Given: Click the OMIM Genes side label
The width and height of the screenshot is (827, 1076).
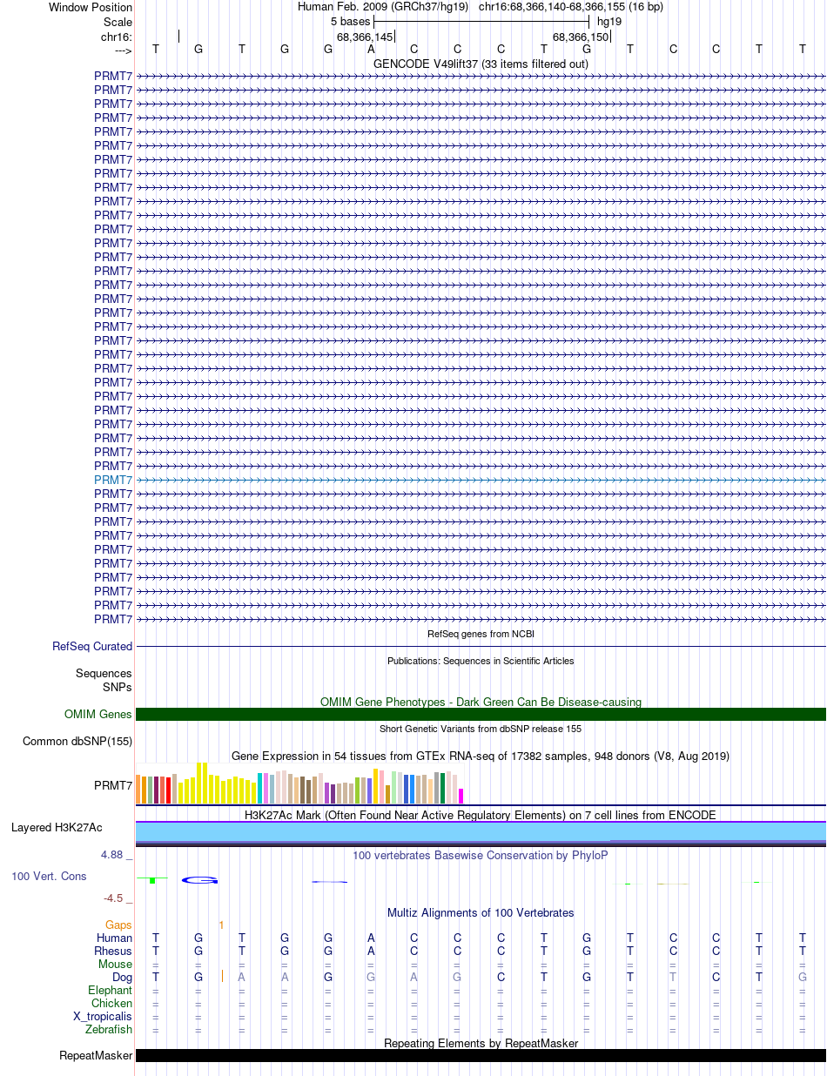Looking at the screenshot, I should tap(98, 715).
